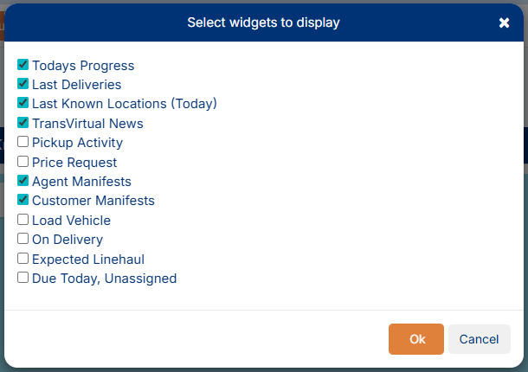The image size is (528, 372).
Task: Enable the On Delivery checkbox
Action: click(x=23, y=239)
